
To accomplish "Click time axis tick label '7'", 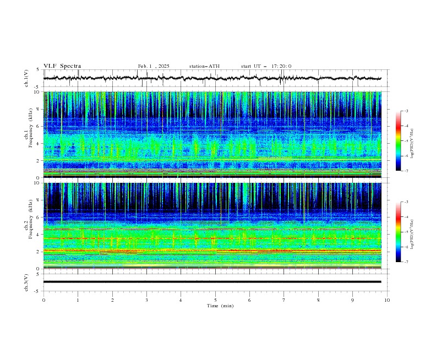I will (284, 300).
